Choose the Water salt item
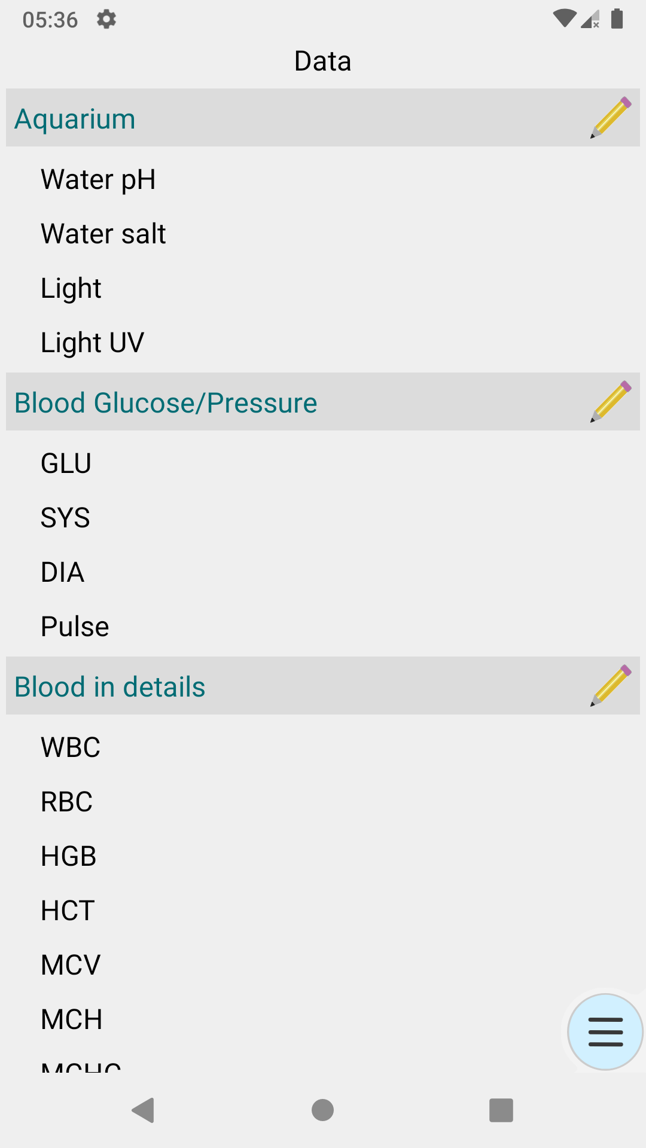646x1148 pixels. coord(103,234)
